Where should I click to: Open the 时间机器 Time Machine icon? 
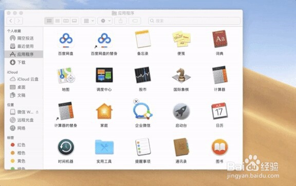point(66,147)
